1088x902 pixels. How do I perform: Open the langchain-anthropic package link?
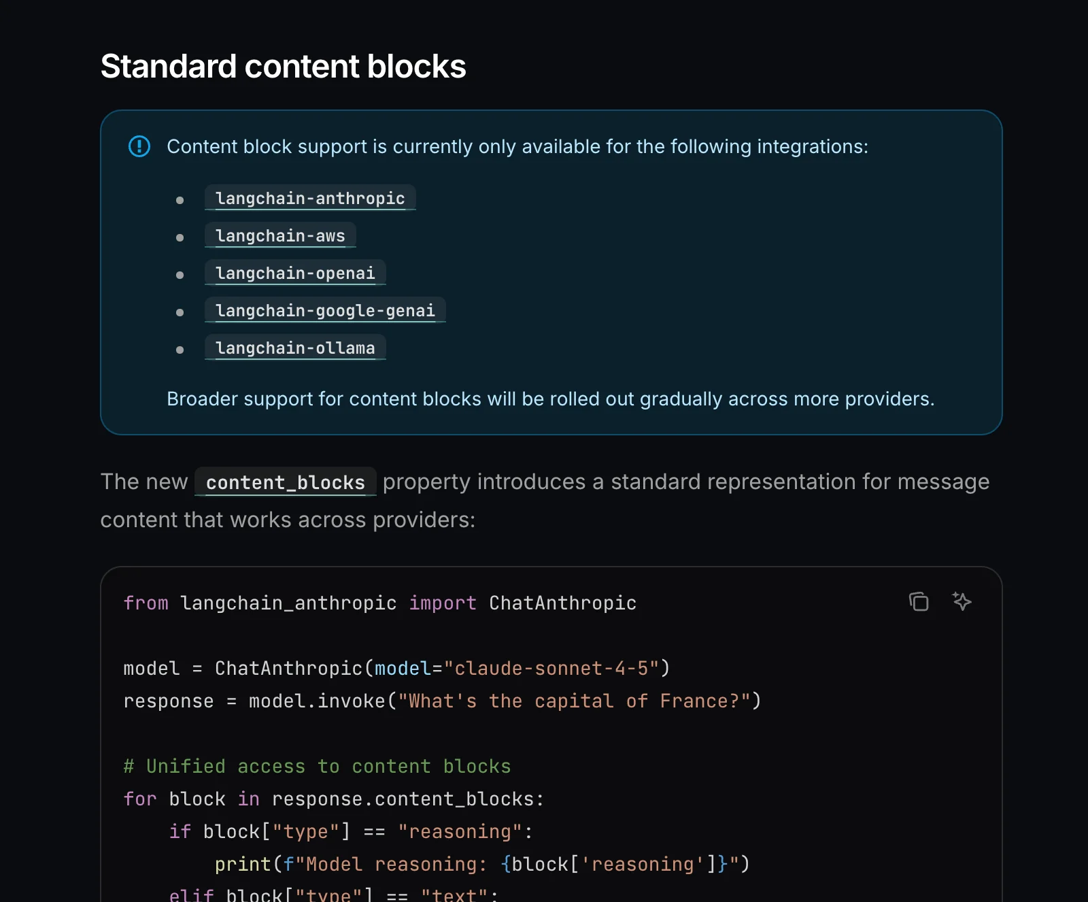[310, 198]
